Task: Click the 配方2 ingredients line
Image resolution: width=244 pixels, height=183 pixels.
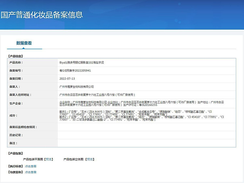Action: (x=142, y=118)
